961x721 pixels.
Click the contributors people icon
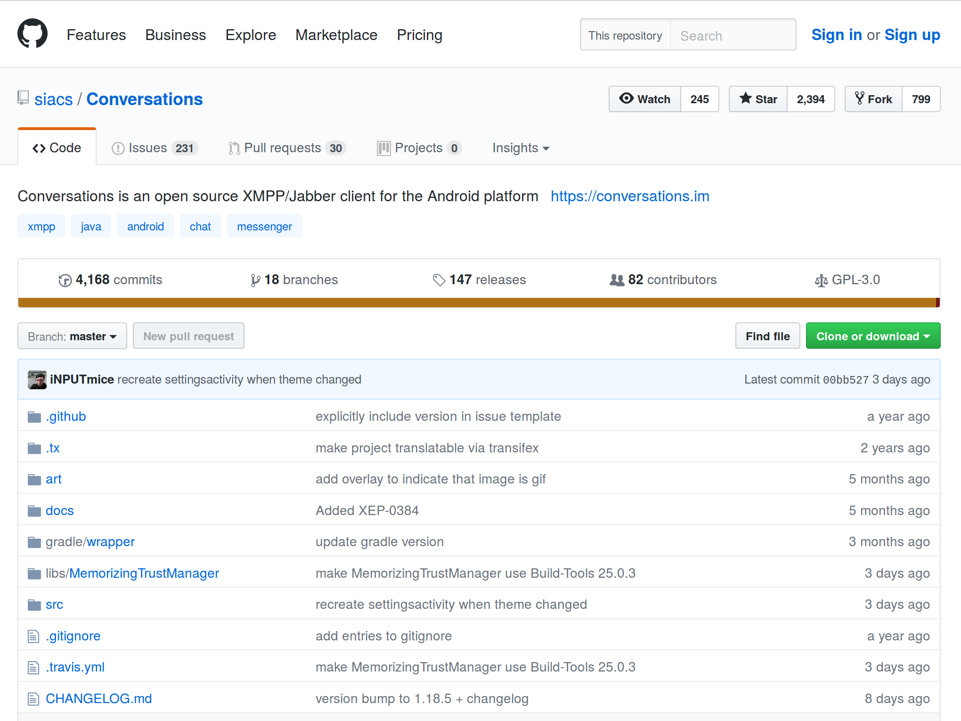(617, 280)
